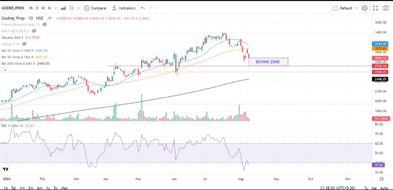393x190 pixels.
Task: Select the 6m date range
Action: [39, 188]
